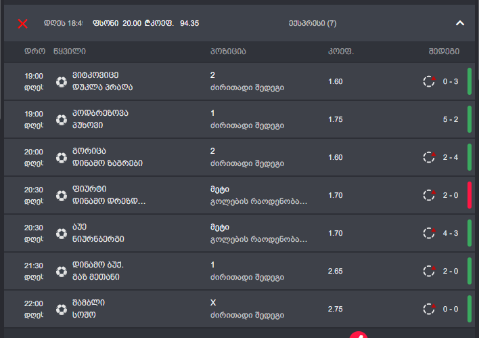Click the პოზიცია column header
This screenshot has height=338, width=479.
tap(228, 51)
